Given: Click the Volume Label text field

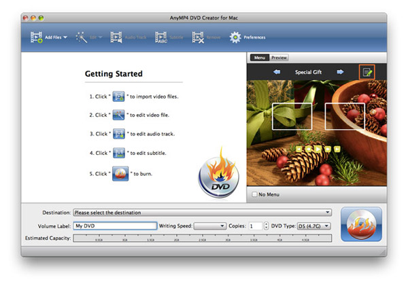Looking at the screenshot, I should (x=115, y=226).
